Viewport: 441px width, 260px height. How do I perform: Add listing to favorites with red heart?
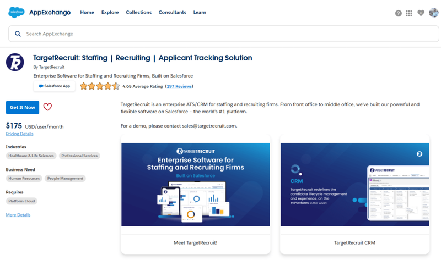[47, 107]
